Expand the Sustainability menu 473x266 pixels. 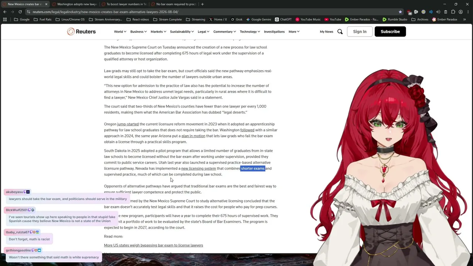pos(182,32)
